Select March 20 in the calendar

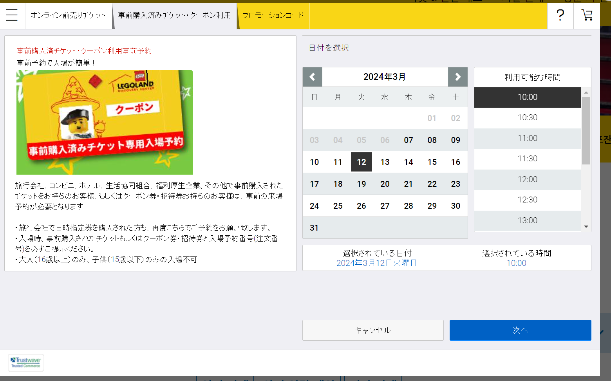(385, 184)
